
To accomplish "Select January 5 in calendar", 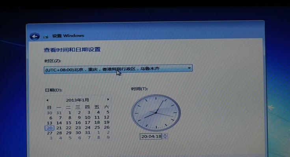I will click(x=108, y=112).
